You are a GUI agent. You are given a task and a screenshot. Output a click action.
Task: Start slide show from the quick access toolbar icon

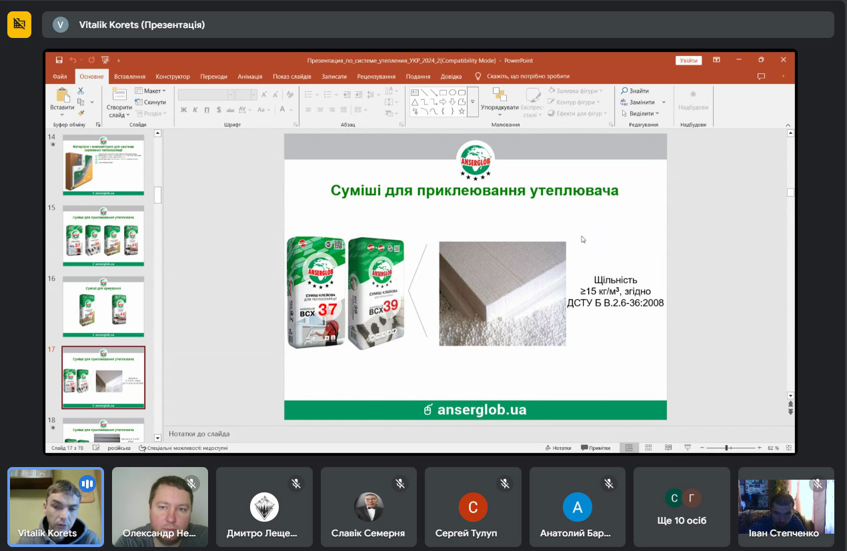pos(105,60)
